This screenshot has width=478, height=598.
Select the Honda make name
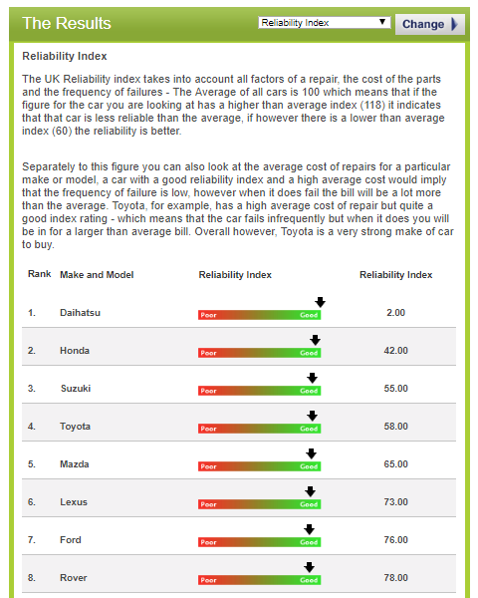click(75, 351)
